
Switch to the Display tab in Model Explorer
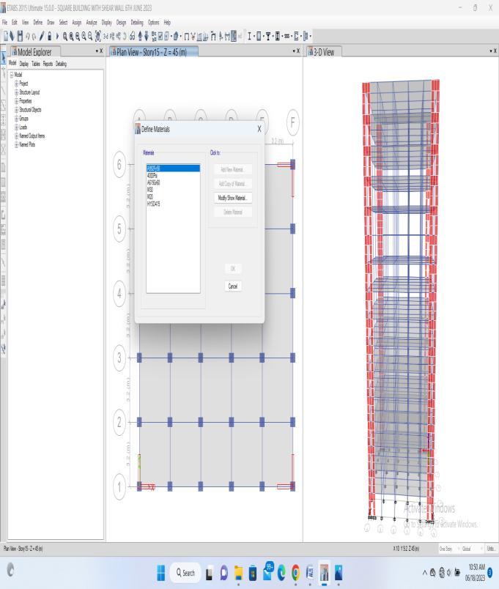tap(24, 64)
